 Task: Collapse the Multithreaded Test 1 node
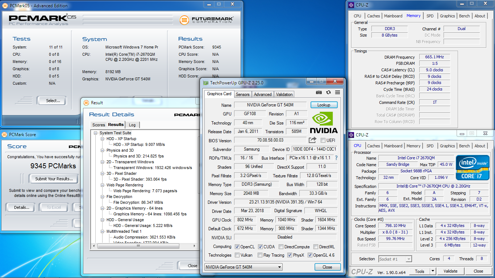tap(103, 232)
